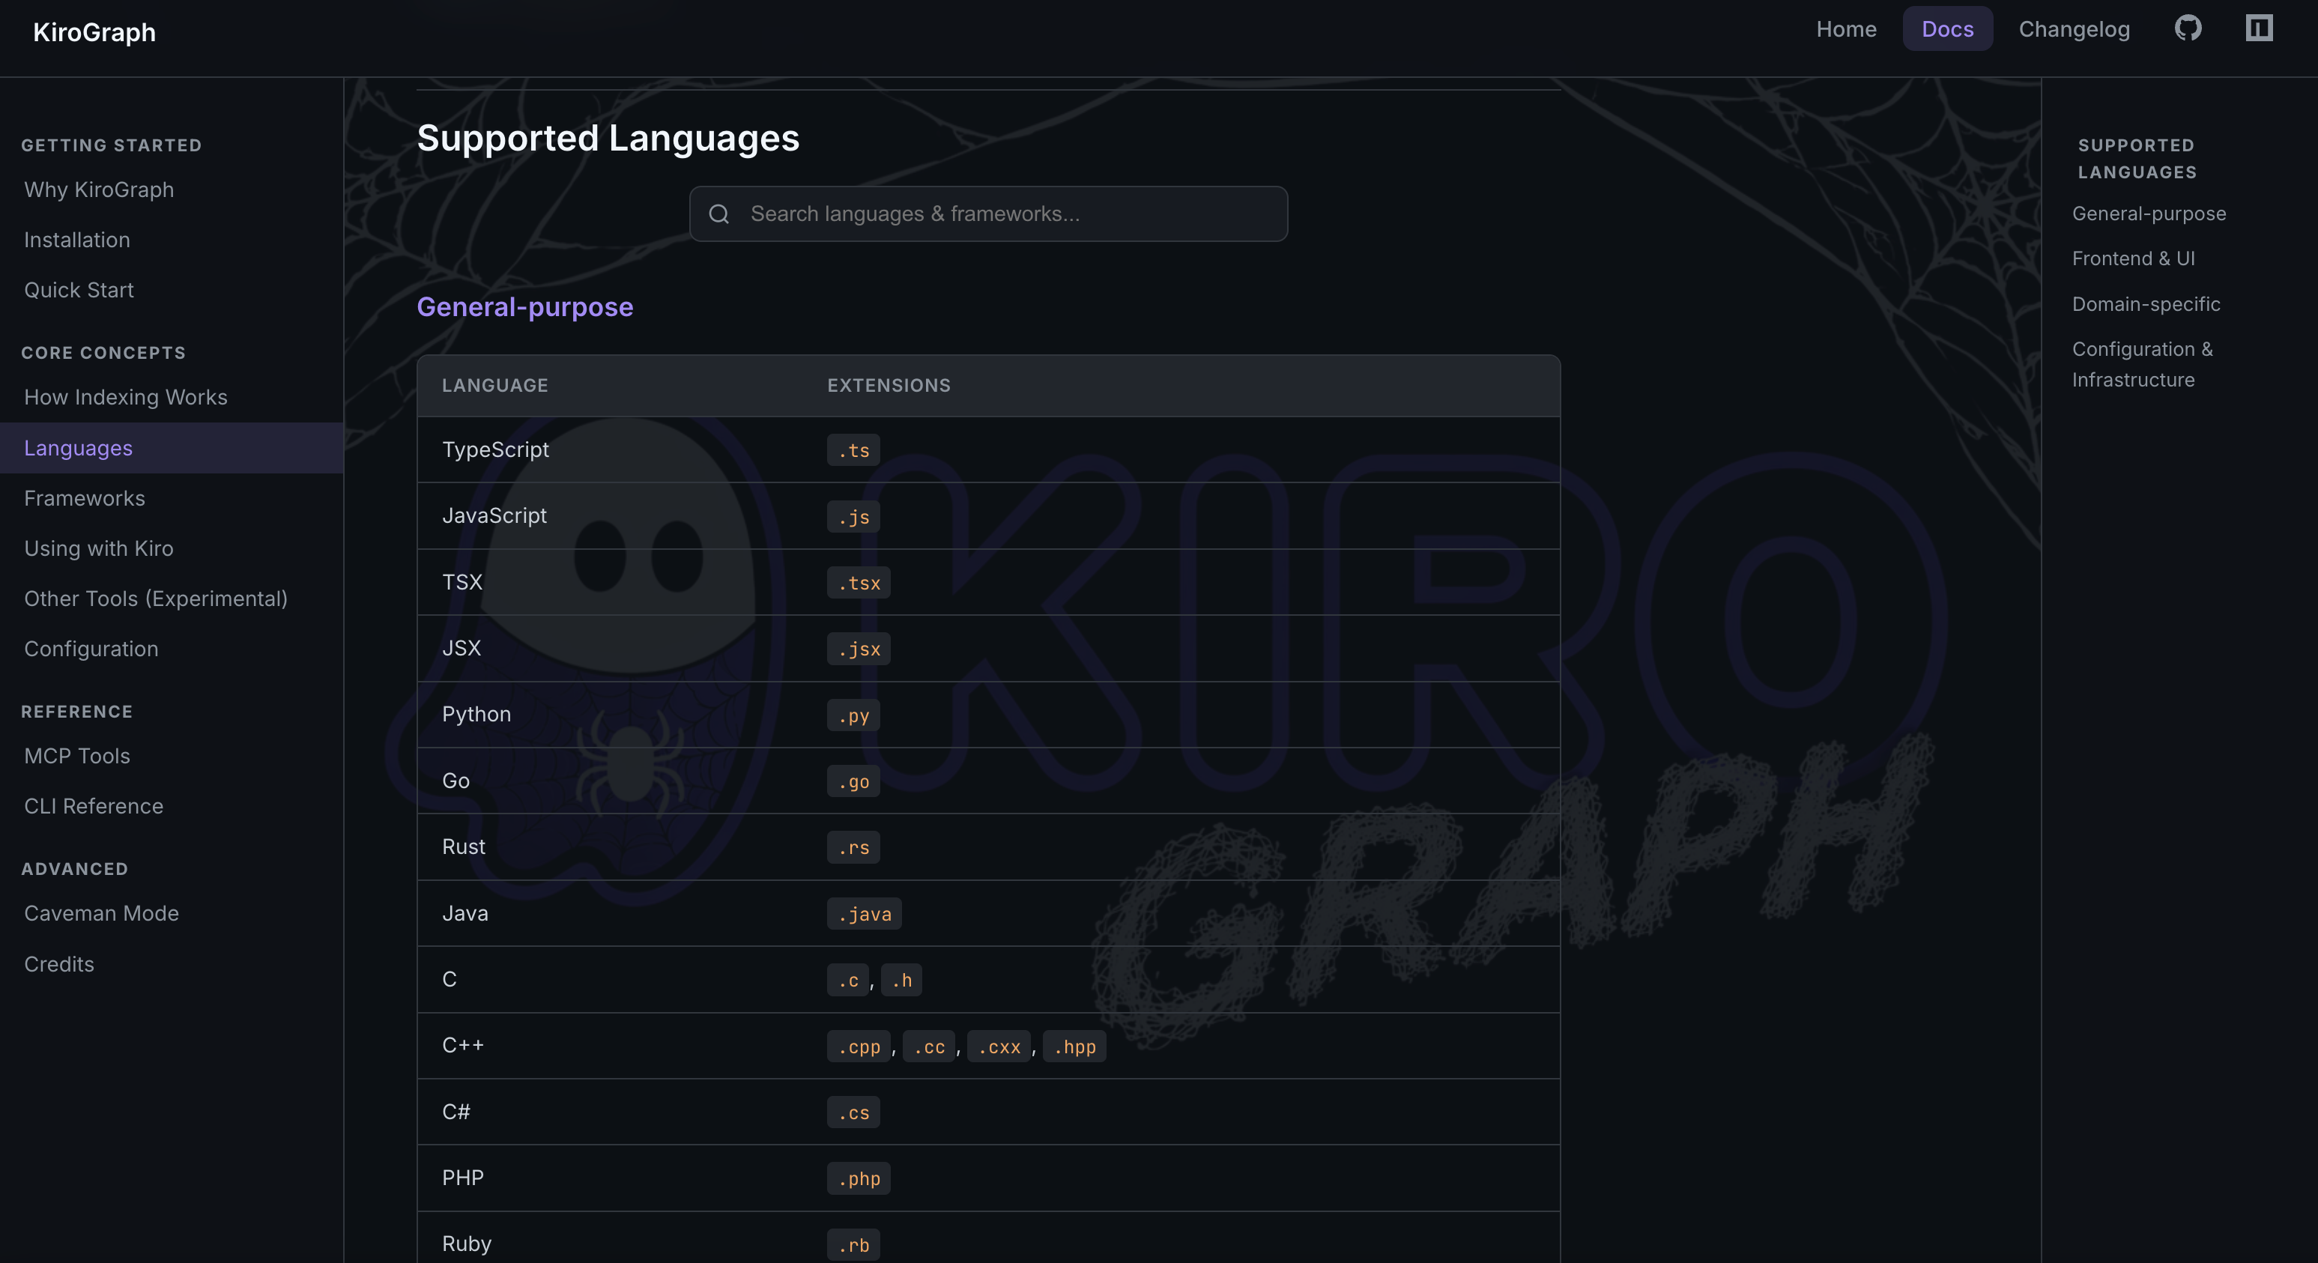
Task: Click the .go extension tag
Action: [x=853, y=782]
